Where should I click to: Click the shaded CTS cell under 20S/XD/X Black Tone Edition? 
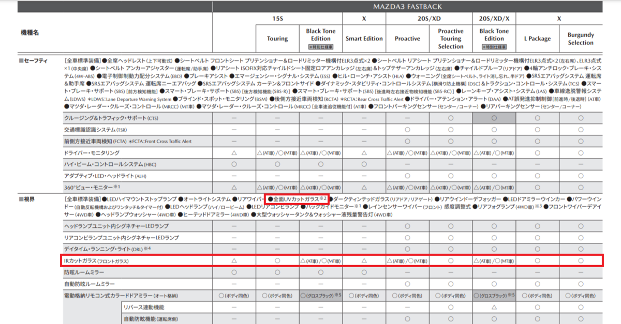click(494, 118)
